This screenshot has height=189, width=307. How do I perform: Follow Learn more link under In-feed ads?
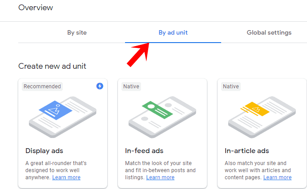160,177
